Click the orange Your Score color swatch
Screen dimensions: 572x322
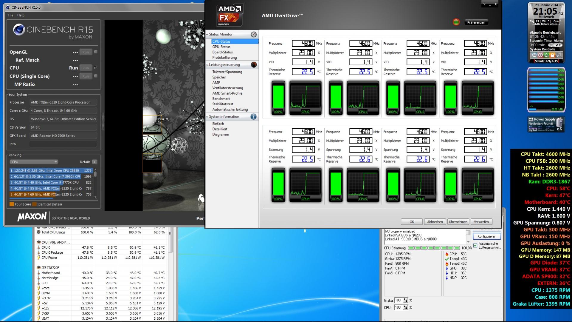(x=12, y=204)
